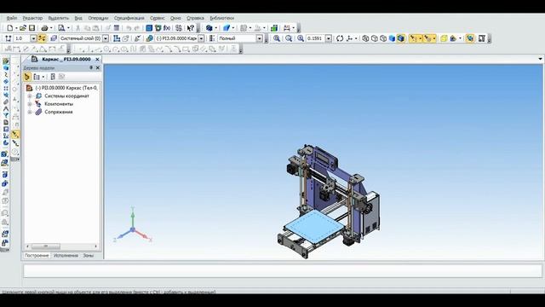Open the Библиотеки menu
545x307 pixels.
[x=221, y=18]
